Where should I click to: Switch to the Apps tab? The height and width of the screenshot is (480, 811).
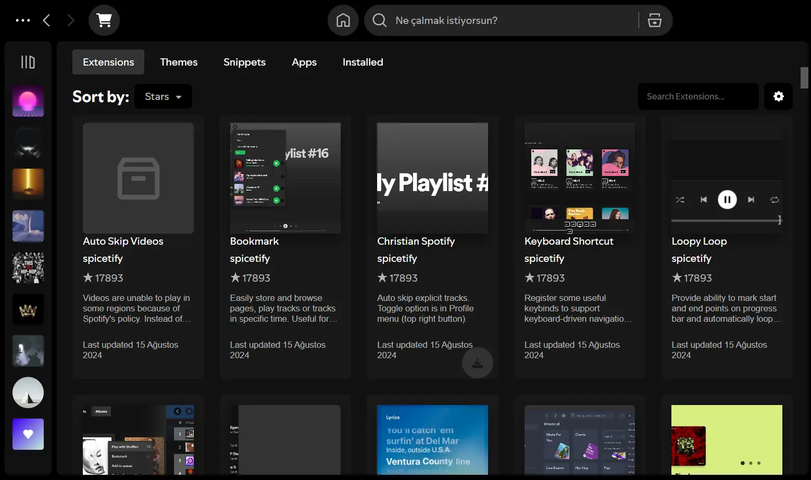(x=304, y=62)
